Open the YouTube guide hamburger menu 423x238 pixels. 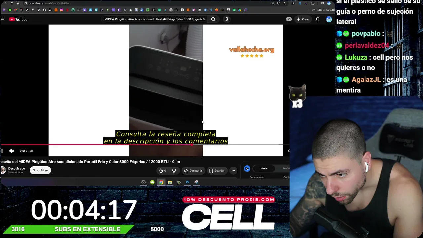point(2,19)
